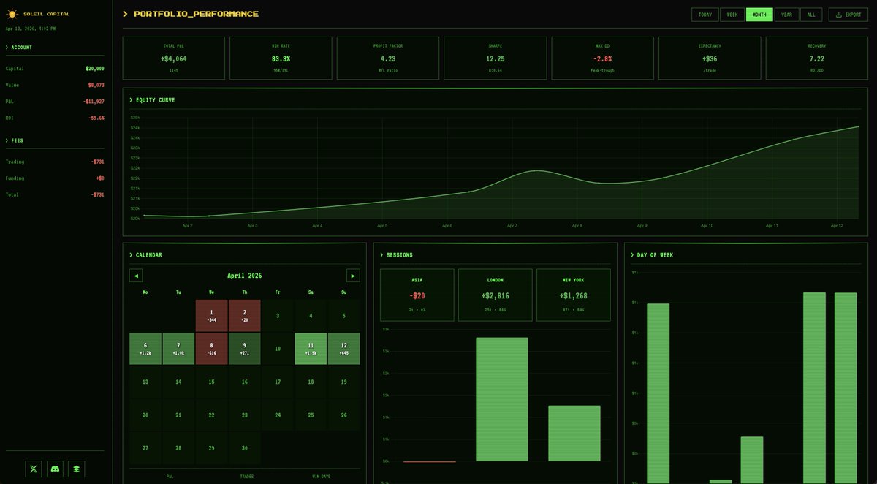Image resolution: width=877 pixels, height=484 pixels.
Task: Go to previous month in calendar
Action: coord(136,276)
